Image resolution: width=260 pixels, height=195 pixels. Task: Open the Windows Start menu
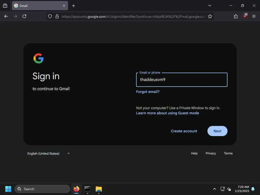click(8, 189)
